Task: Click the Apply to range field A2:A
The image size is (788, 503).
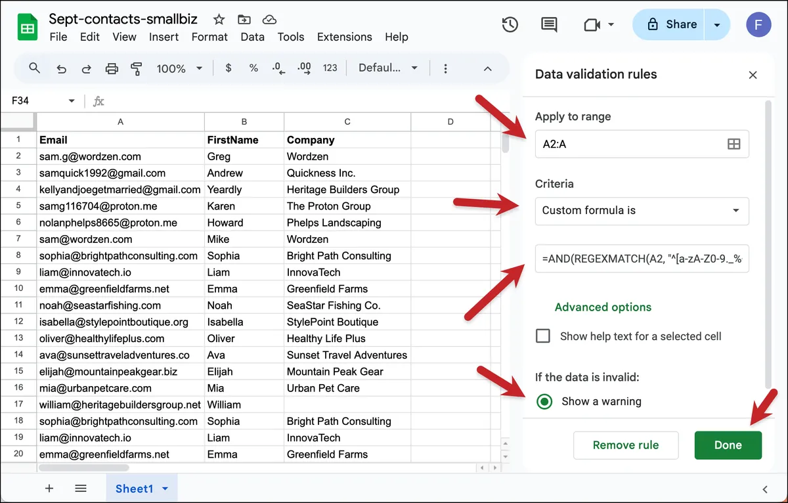Action: pyautogui.click(x=642, y=144)
